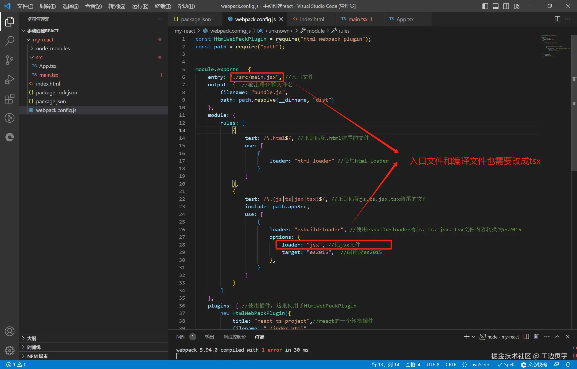This screenshot has height=369, width=577.
Task: Switch to the index.html editor tab
Action: click(x=311, y=19)
